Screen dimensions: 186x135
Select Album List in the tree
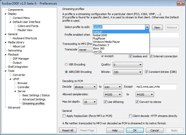point(19,46)
